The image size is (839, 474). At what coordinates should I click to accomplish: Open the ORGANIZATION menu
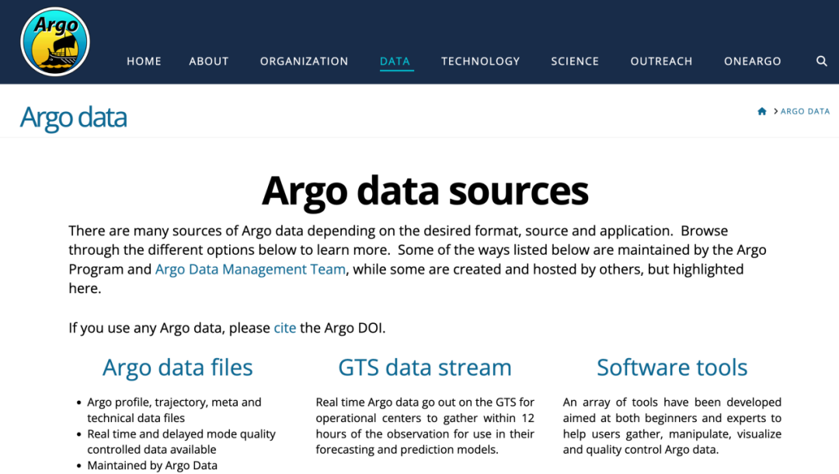[304, 61]
